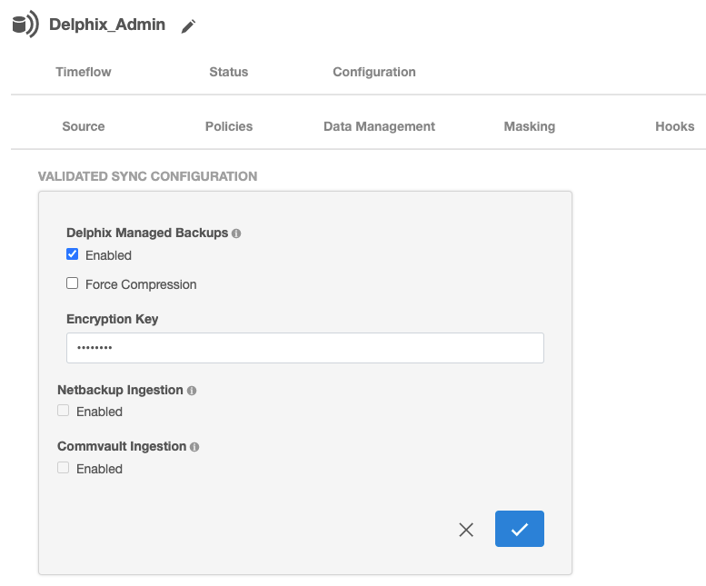Go to the Policies sub-tab
This screenshot has height=586, width=706.
click(x=229, y=126)
